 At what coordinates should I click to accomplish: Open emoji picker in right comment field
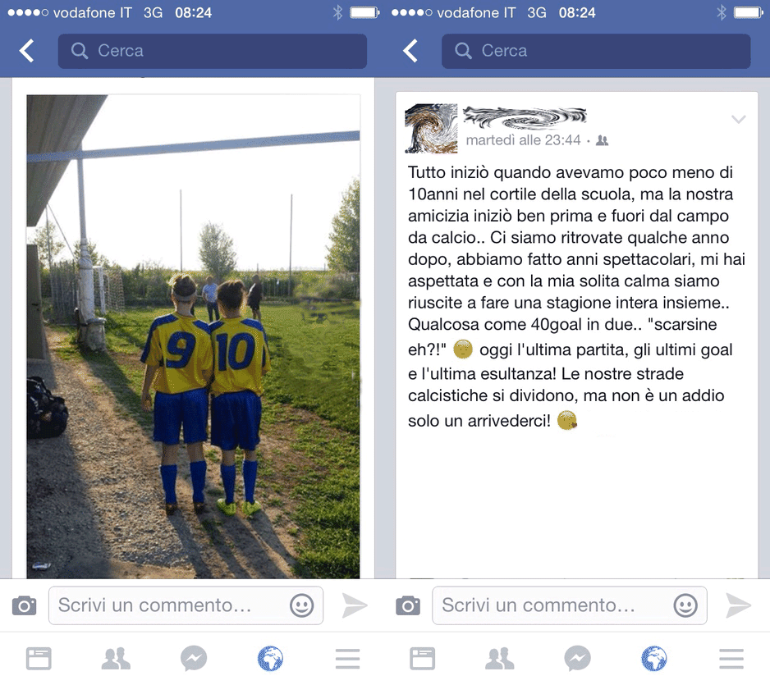tap(685, 605)
